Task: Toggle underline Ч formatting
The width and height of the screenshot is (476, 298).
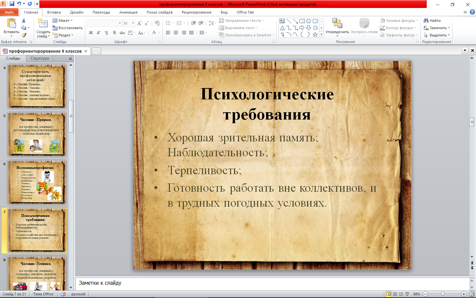Action: tap(106, 32)
